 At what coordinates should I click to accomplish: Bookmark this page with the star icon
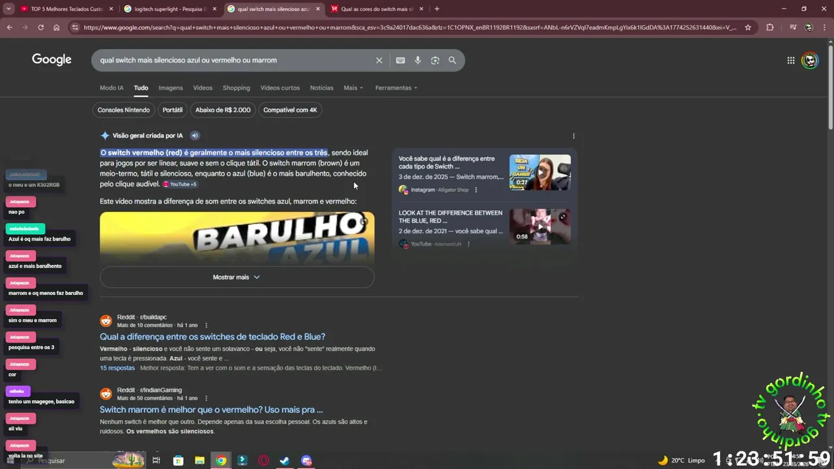click(748, 27)
